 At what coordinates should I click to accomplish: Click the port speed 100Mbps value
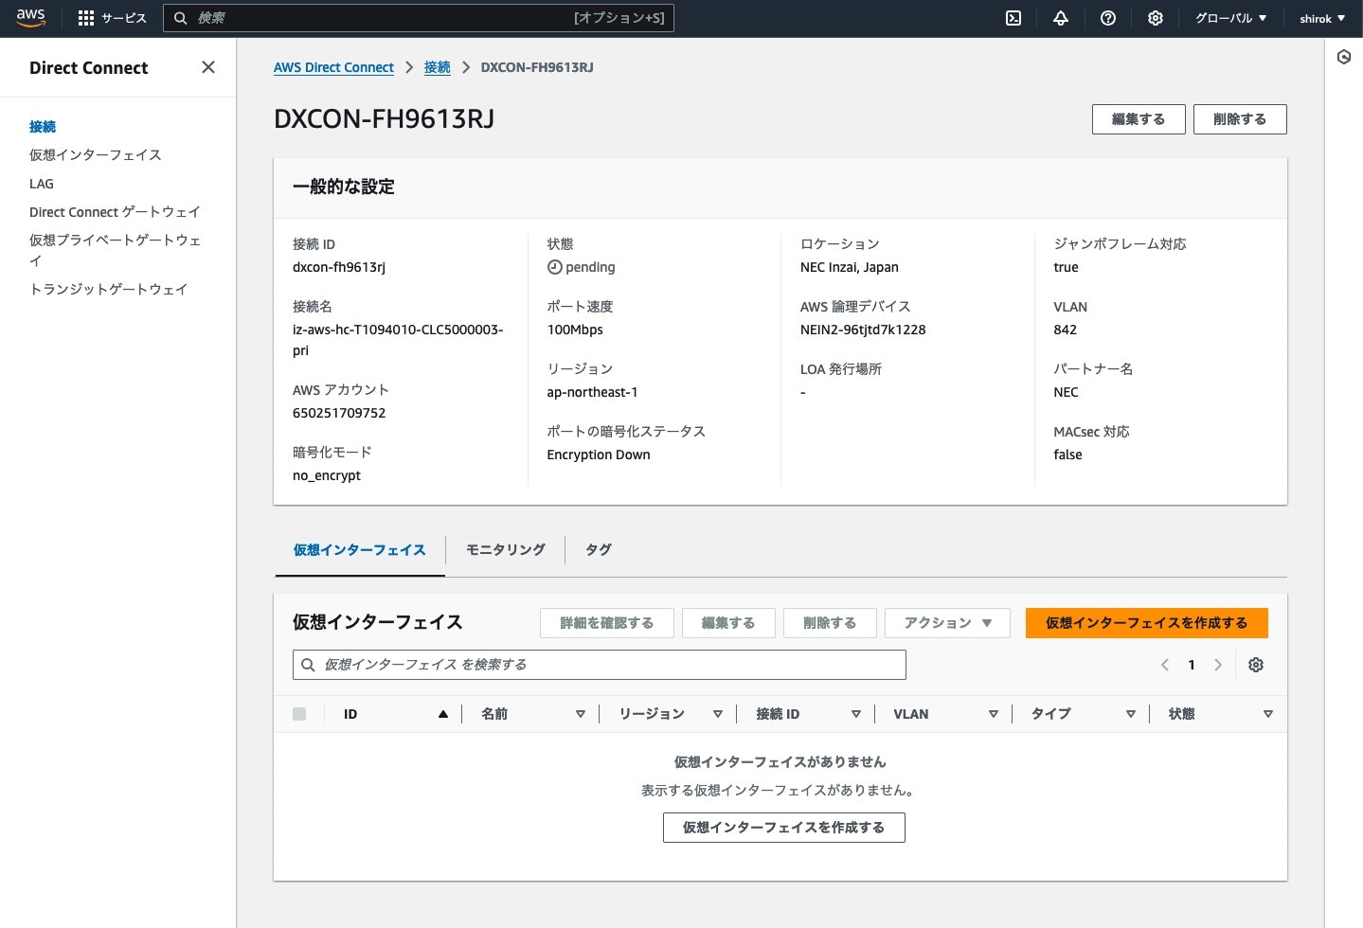pos(575,330)
